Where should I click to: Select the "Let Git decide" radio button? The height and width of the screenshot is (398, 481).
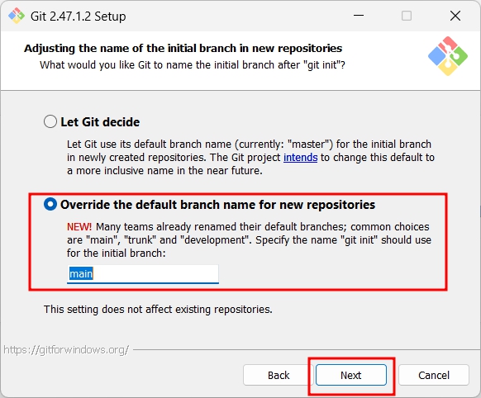point(50,121)
